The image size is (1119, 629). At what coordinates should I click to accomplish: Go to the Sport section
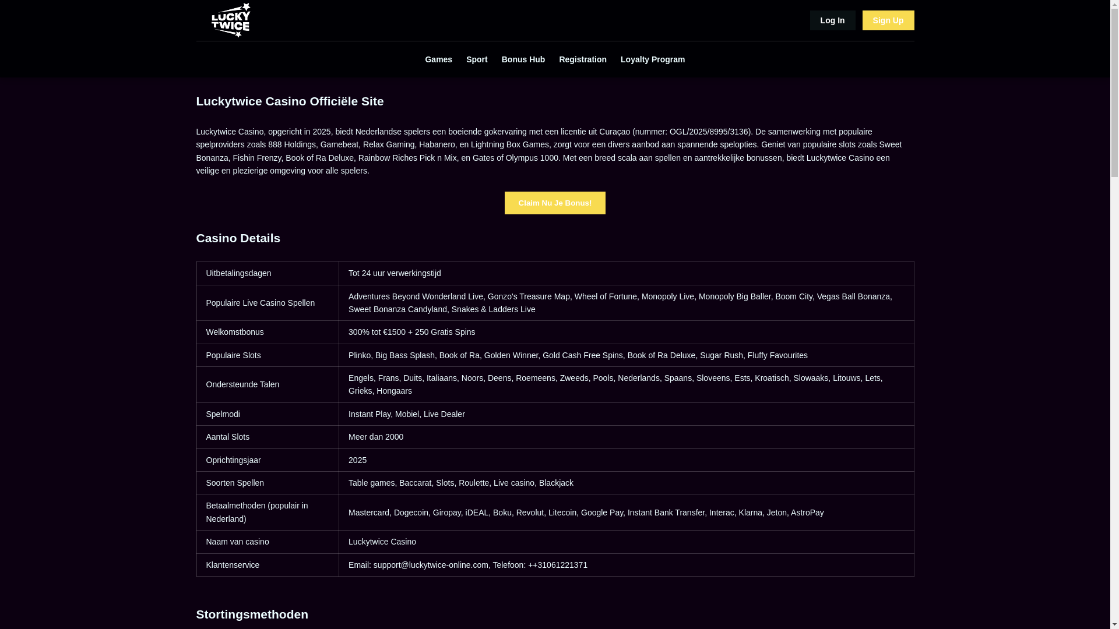477,59
